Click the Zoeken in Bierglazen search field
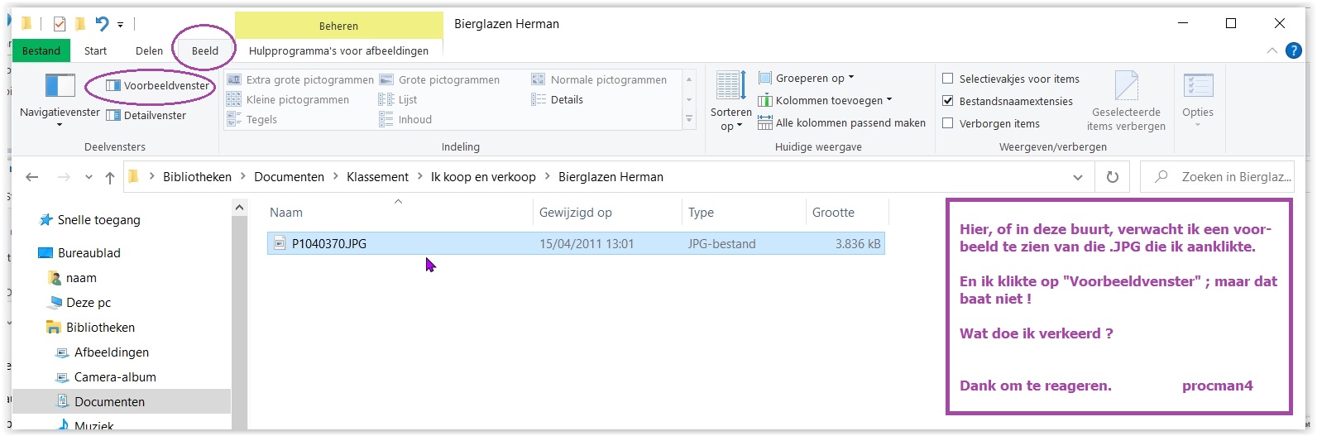This screenshot has height=436, width=1317. 1226,177
